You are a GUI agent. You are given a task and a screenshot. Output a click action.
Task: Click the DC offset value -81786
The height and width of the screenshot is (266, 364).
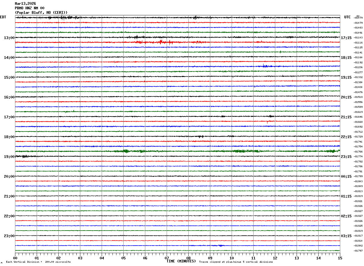tap(358, 167)
